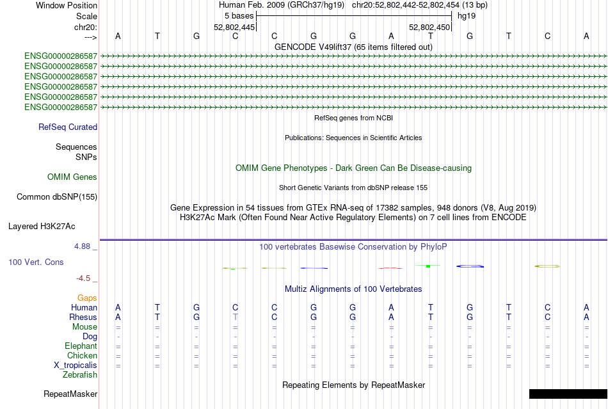Click the hg19 label next to the scale bar
Image resolution: width=608 pixels, height=409 pixels.
point(467,16)
